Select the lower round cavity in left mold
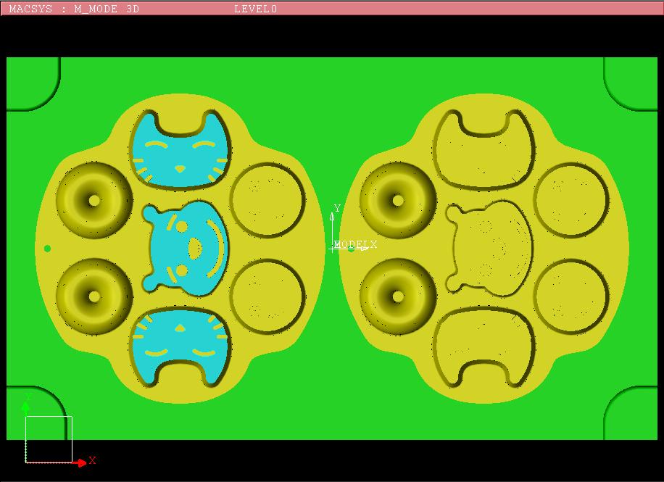 pyautogui.click(x=267, y=296)
